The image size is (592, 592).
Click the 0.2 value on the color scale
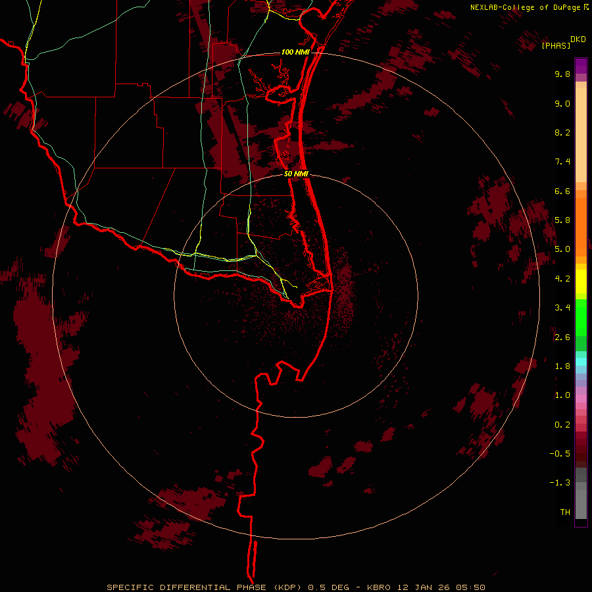pyautogui.click(x=562, y=425)
